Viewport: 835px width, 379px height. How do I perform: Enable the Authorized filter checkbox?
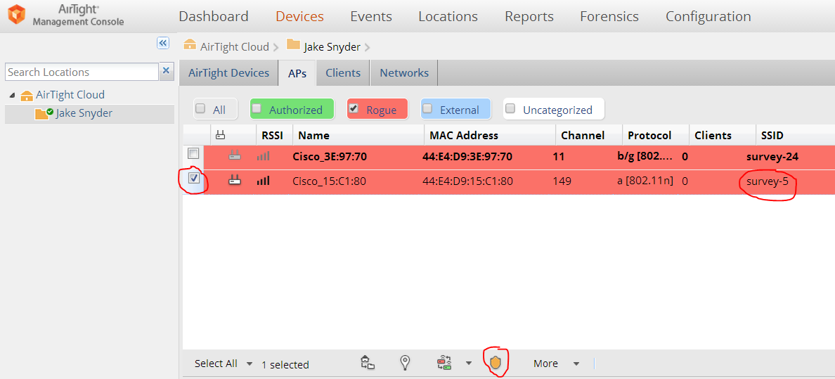tap(257, 109)
